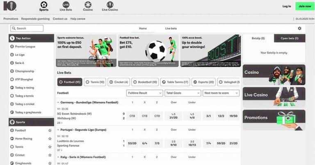
Task: Open the Fulltime Result dropdown
Action: click(x=144, y=93)
